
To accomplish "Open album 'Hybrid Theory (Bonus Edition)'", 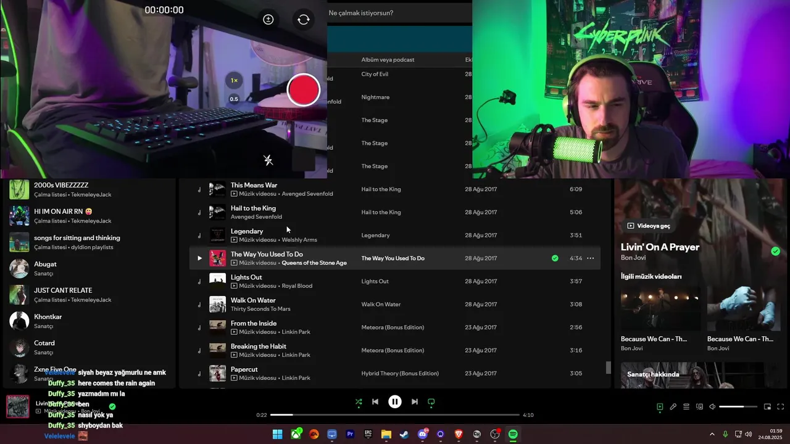I will click(400, 374).
